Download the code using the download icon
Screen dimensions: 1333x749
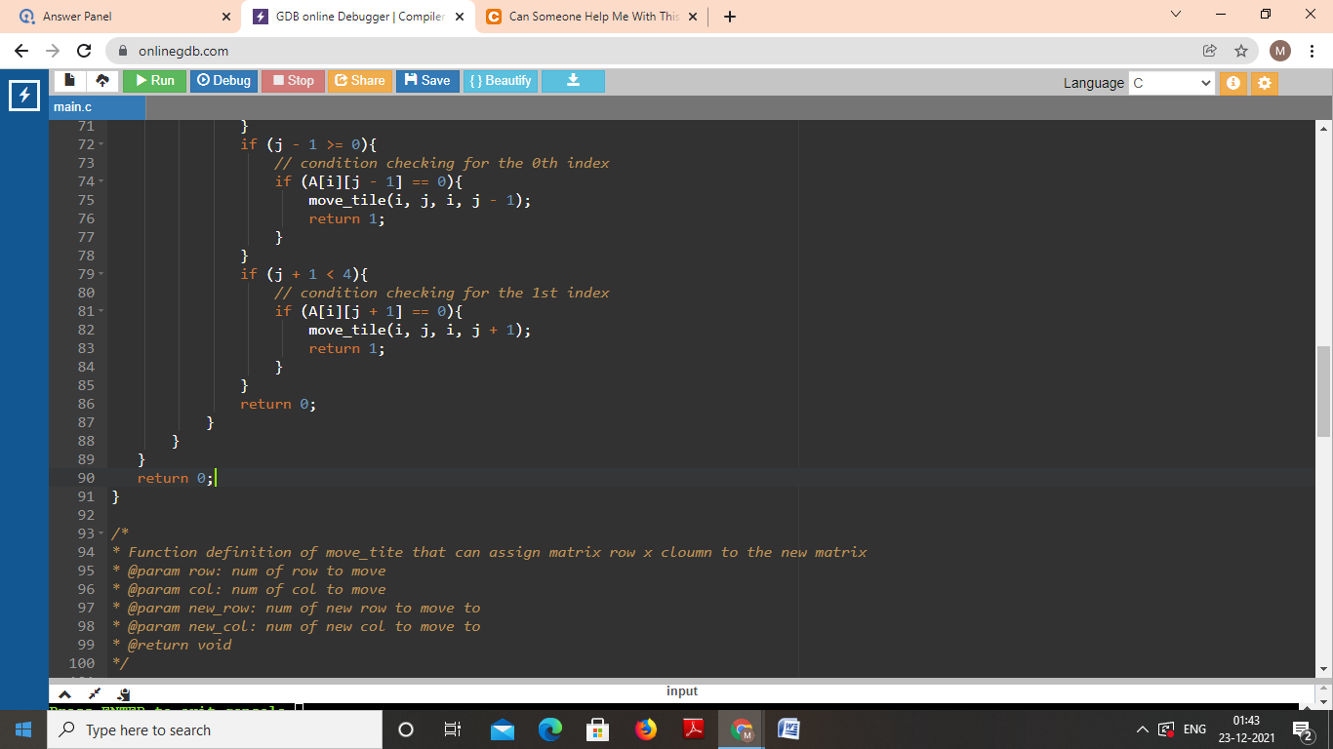coord(573,81)
